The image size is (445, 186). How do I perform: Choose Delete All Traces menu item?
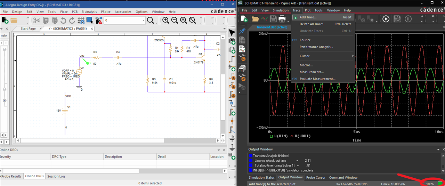point(322,24)
